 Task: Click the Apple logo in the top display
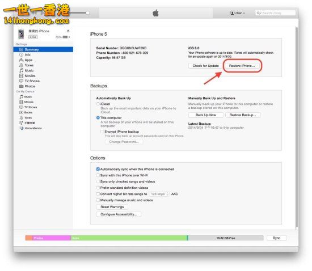point(155,13)
